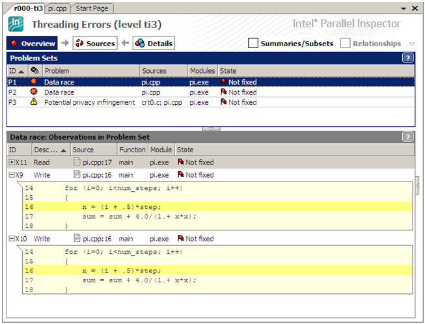Enable the Summaries/Subsets checkbox

point(253,43)
